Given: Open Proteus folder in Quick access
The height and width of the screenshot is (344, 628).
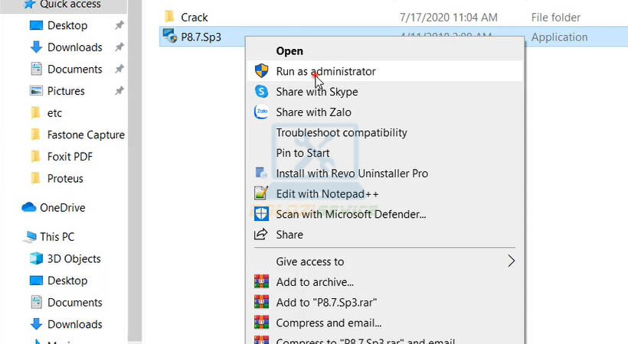Looking at the screenshot, I should (x=65, y=178).
